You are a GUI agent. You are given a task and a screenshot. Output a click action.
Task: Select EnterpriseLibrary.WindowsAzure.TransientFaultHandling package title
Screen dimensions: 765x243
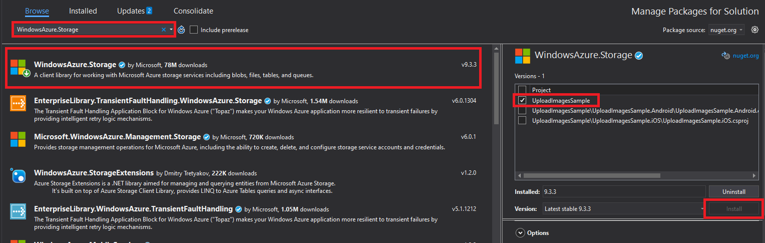pyautogui.click(x=133, y=209)
